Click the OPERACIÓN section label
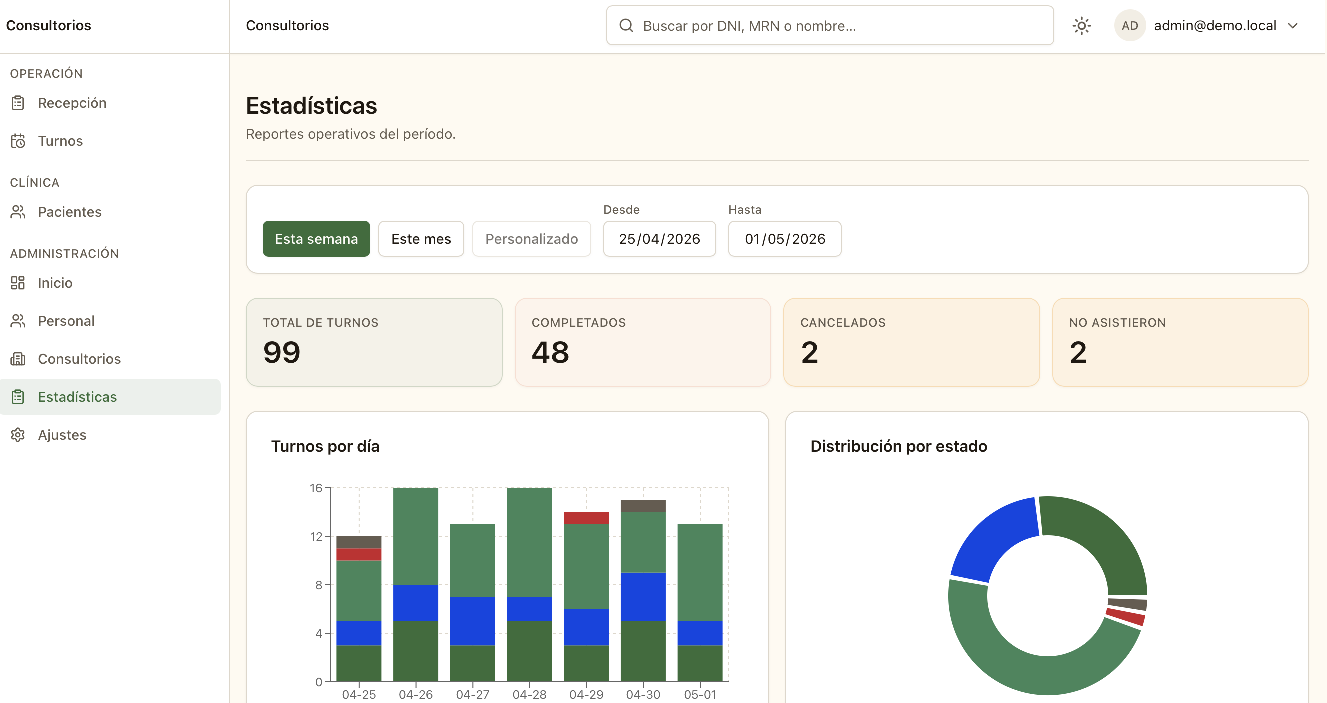Screen dimensions: 1327x703 (46, 73)
